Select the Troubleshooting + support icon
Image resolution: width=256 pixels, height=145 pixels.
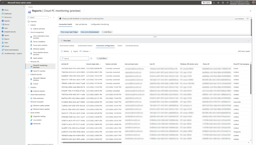click(2, 53)
